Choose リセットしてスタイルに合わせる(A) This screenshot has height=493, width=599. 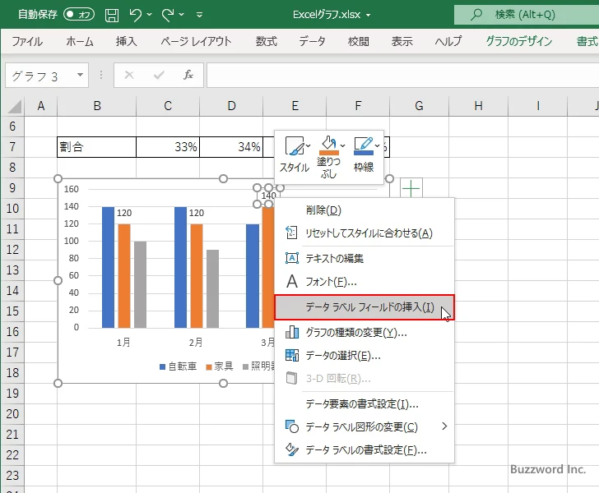(365, 233)
